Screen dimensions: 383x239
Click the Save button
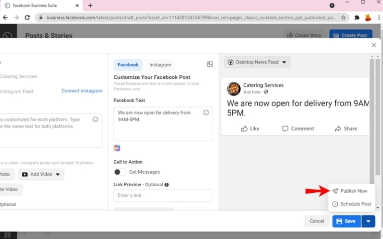(x=346, y=221)
